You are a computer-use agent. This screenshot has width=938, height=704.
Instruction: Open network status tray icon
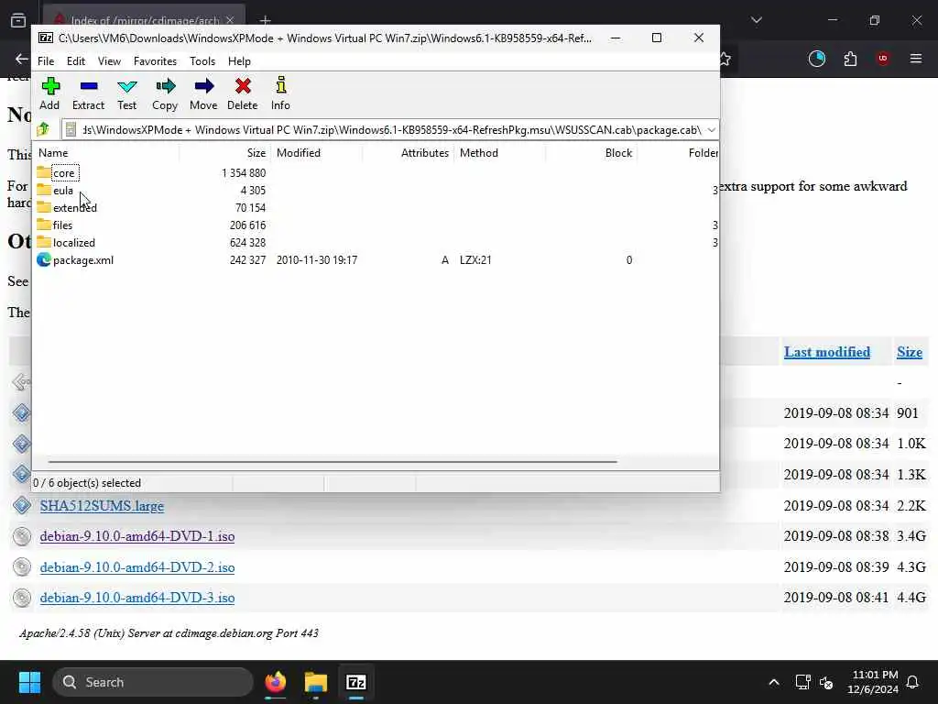click(x=802, y=682)
